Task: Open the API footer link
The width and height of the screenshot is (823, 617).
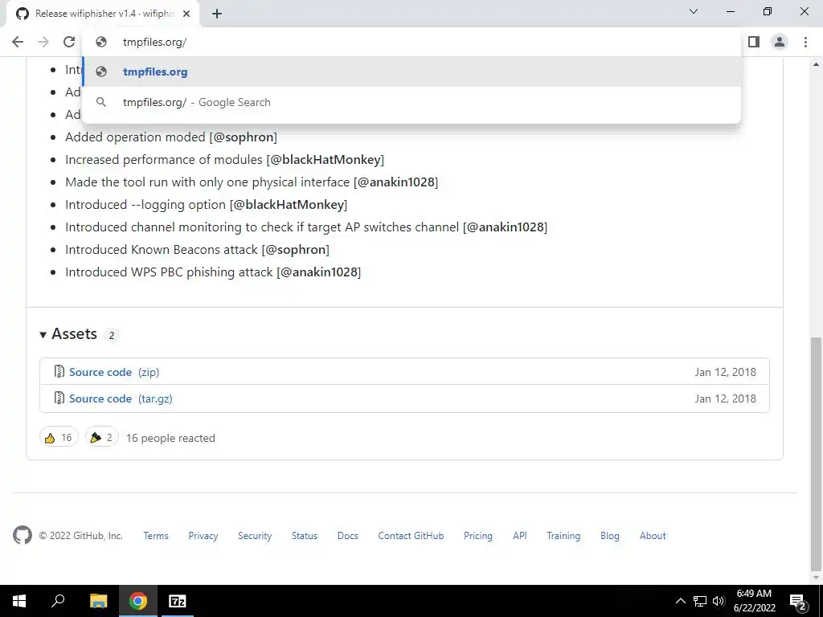Action: click(520, 536)
